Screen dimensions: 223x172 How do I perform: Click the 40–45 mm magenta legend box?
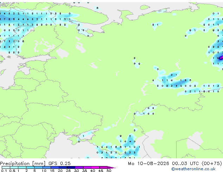coord(95,167)
